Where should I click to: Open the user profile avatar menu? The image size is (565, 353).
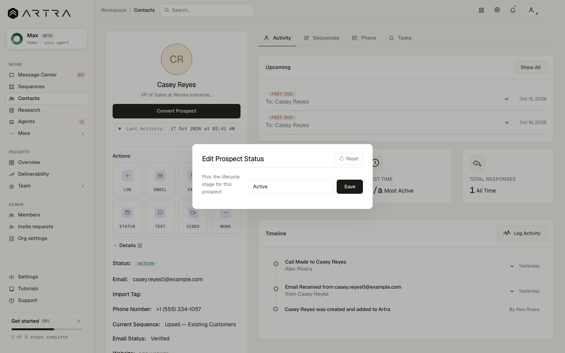pos(531,10)
